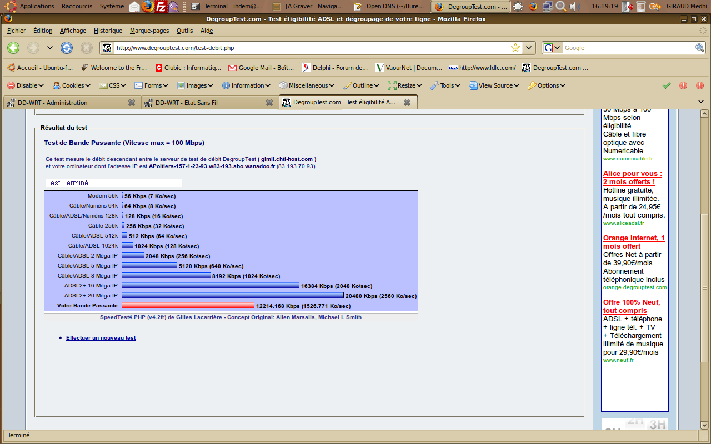Open the Orange Internet offer ad link
This screenshot has width=711, height=444.
(634, 242)
